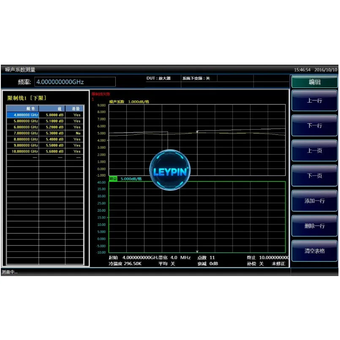
Task: Select the 4.000000 GHz frequency cell
Action: pyautogui.click(x=23, y=115)
